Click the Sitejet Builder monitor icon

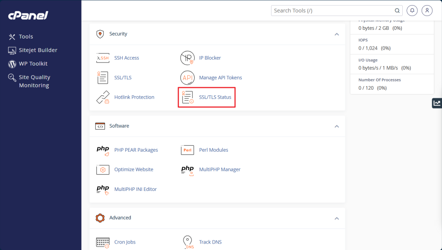point(12,50)
